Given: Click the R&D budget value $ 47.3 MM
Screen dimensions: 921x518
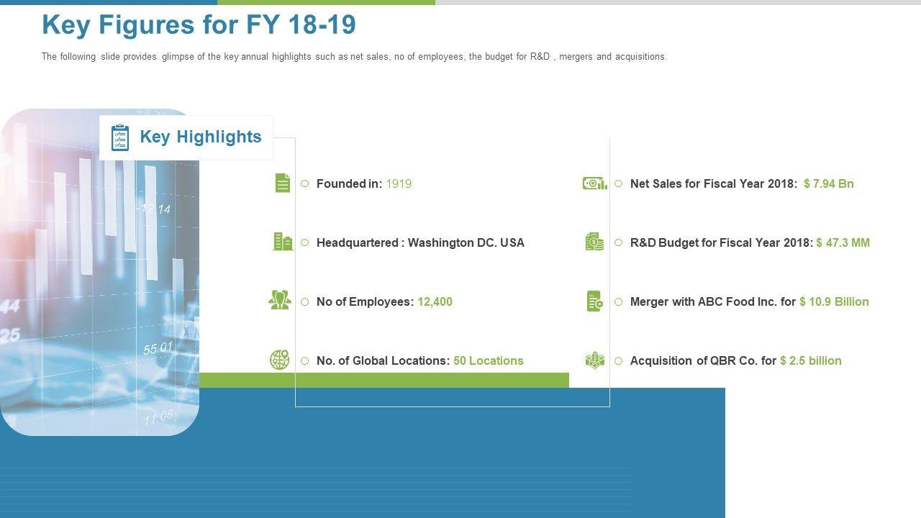Looking at the screenshot, I should point(843,242).
